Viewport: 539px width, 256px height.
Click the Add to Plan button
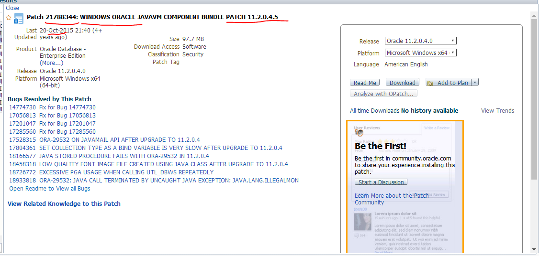[x=448, y=83]
